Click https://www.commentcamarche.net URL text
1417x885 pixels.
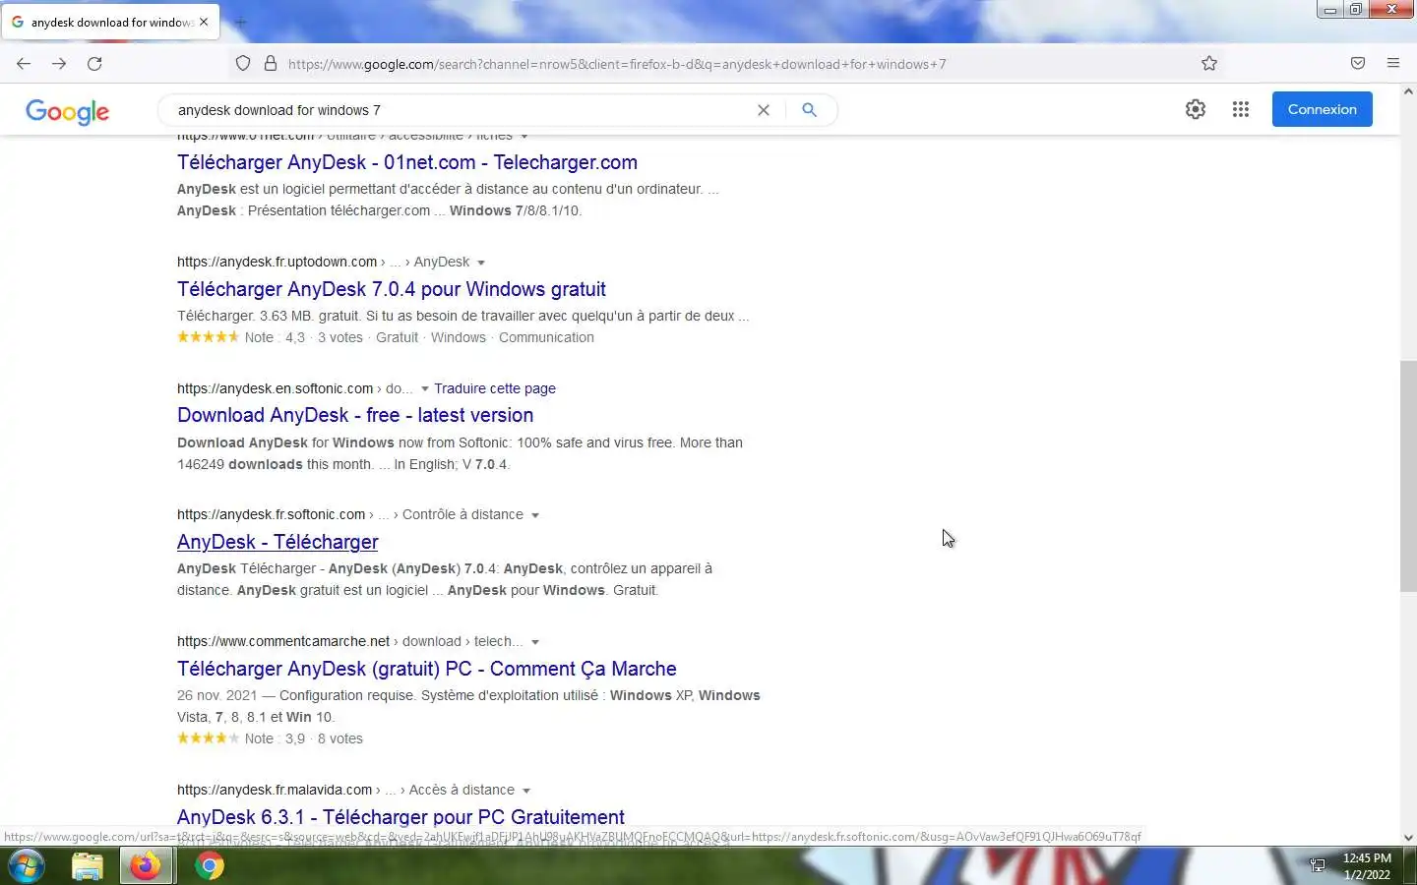pos(283,641)
